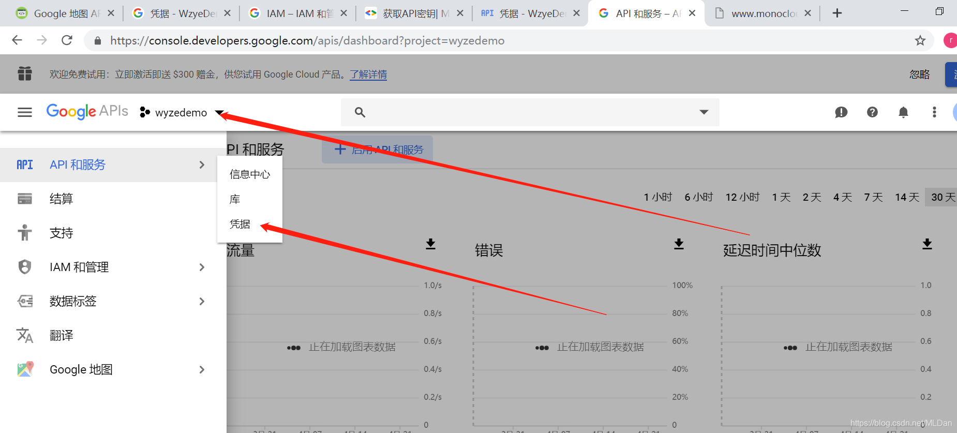This screenshot has height=433, width=957.
Task: Set time range to 1 天
Action: 781,197
